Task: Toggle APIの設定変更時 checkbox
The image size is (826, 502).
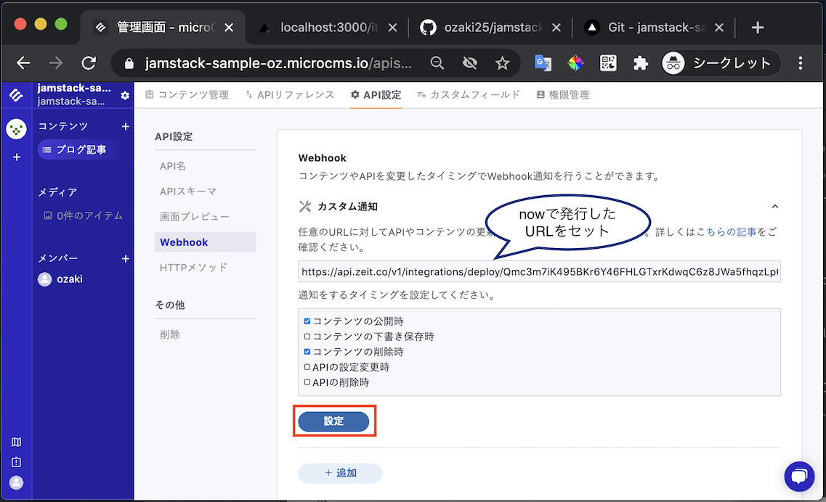Action: point(307,367)
